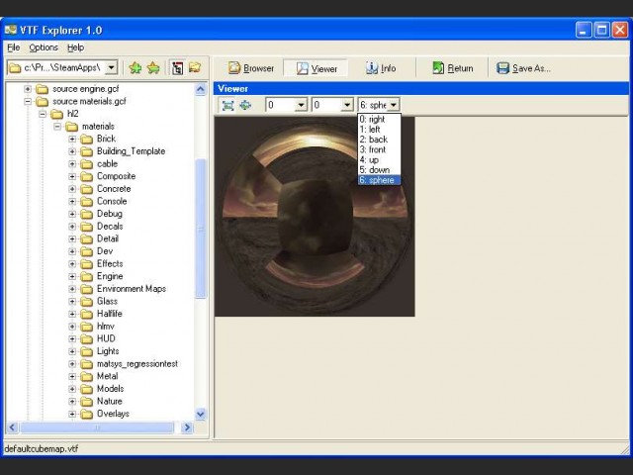Click the 6: sphere combo box arrow
Image resolution: width=633 pixels, height=475 pixels.
(394, 105)
